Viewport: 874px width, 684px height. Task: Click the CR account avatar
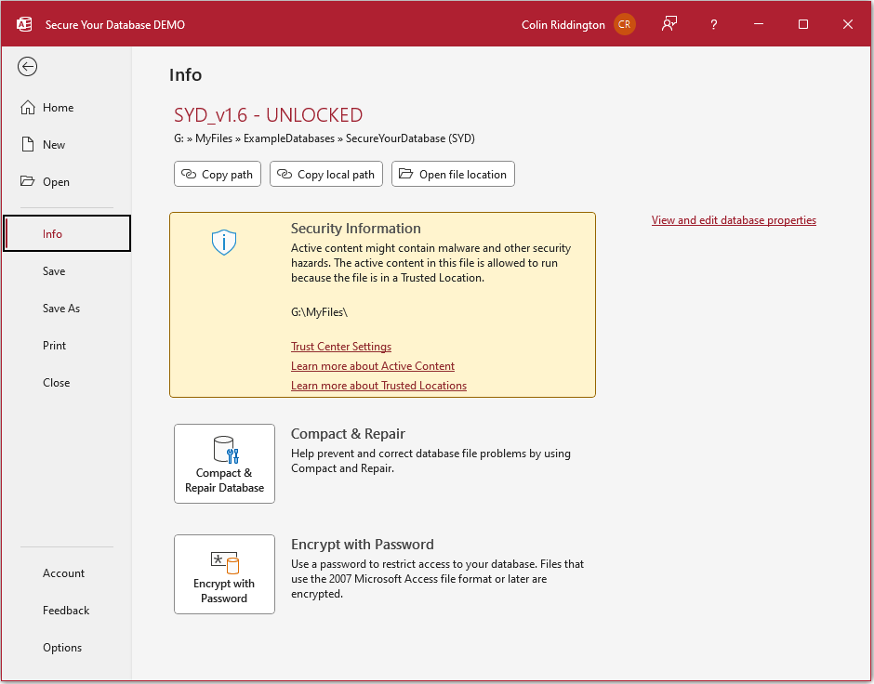click(x=624, y=24)
